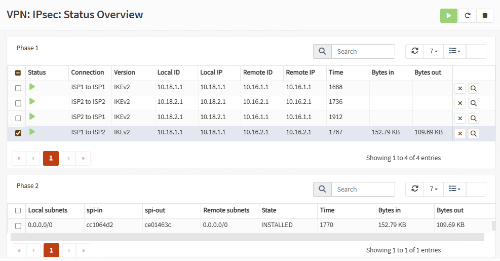Open Phase 1 rows-per-page dropdown

pos(433,51)
